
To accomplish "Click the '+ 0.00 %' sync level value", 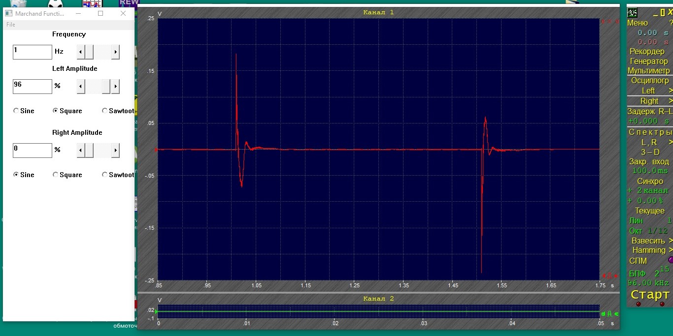I will point(645,201).
